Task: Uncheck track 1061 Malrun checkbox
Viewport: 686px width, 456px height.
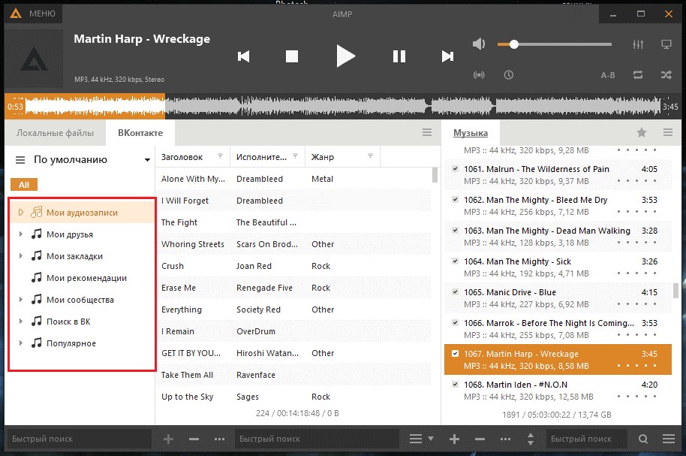Action: (456, 169)
